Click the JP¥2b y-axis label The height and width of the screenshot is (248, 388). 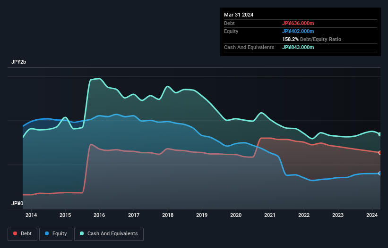pyautogui.click(x=18, y=62)
